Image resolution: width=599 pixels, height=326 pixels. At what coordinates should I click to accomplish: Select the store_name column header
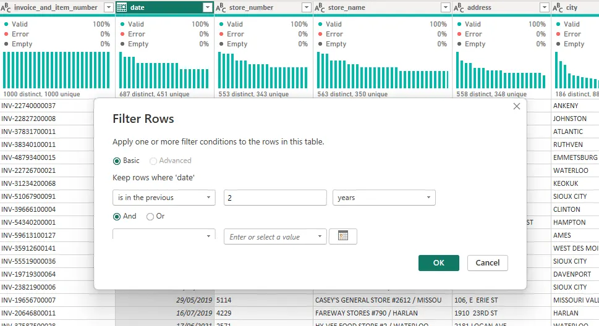pyautogui.click(x=383, y=7)
